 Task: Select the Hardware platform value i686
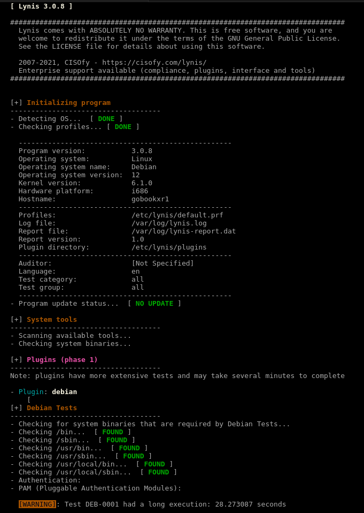point(140,191)
